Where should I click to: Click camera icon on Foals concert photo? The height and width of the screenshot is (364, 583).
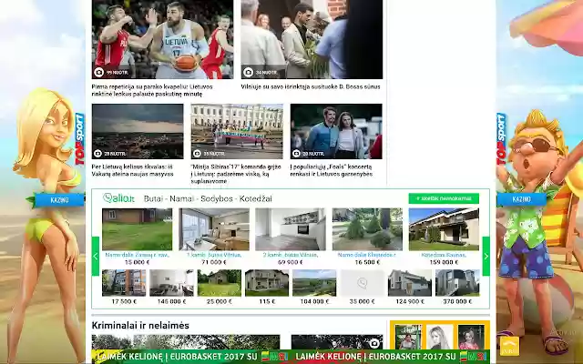pyautogui.click(x=296, y=153)
